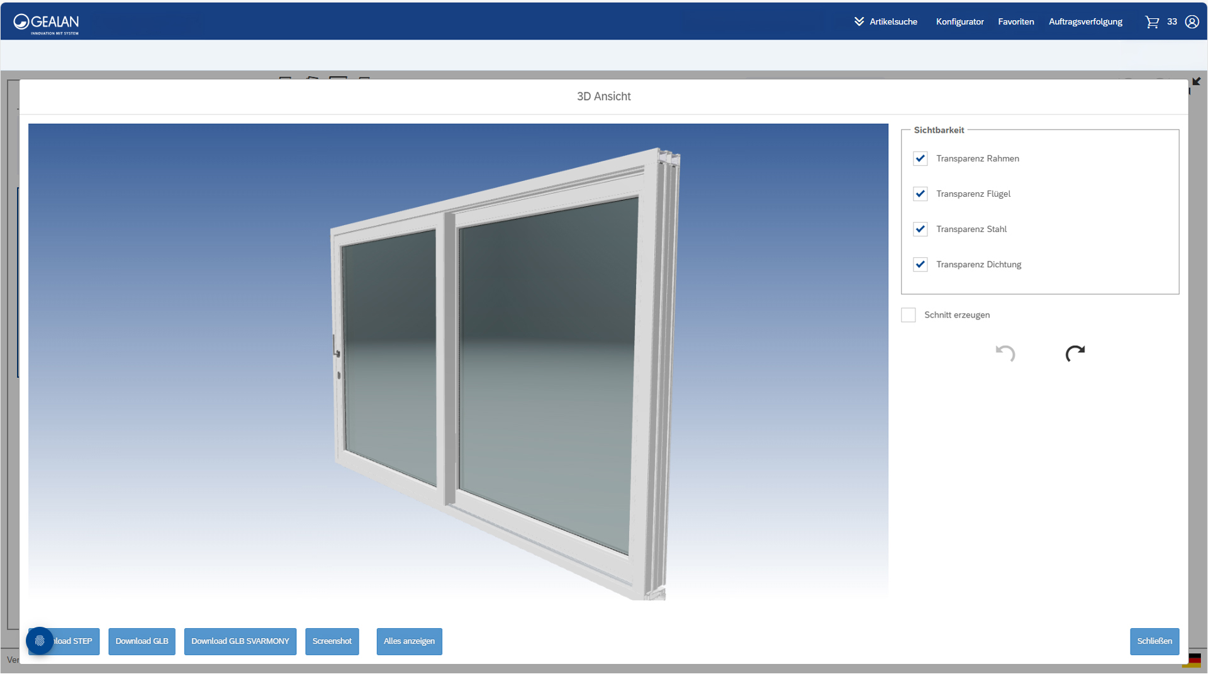Click Download GLB button
The width and height of the screenshot is (1208, 679).
[142, 641]
